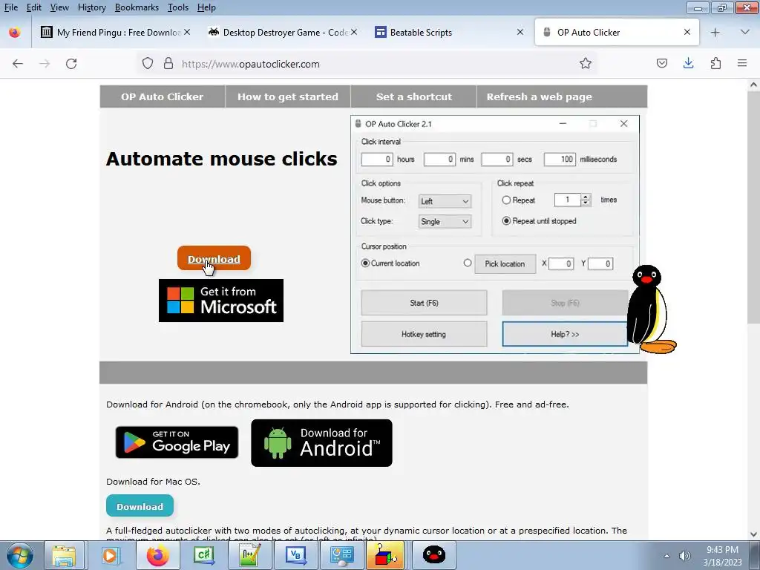This screenshot has height=570, width=760.
Task: Open the VB taskbar icon
Action: click(x=295, y=555)
